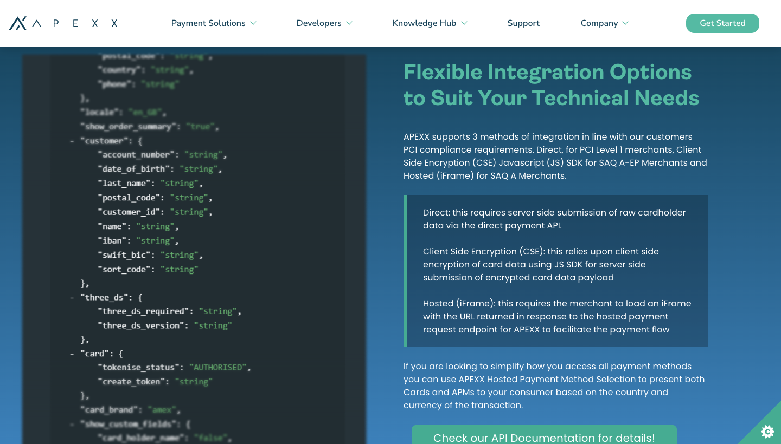Click the APEXX logo icon
This screenshot has height=444, width=781.
17,23
